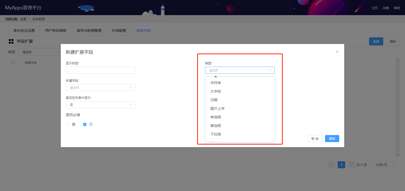The width and height of the screenshot is (405, 191).
Task: Click the previous page arrow in pagination
Action: point(331,165)
